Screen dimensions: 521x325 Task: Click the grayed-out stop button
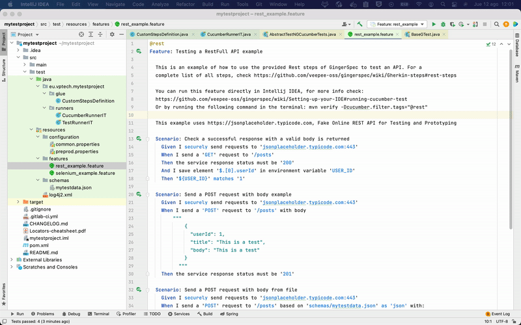coord(485,24)
